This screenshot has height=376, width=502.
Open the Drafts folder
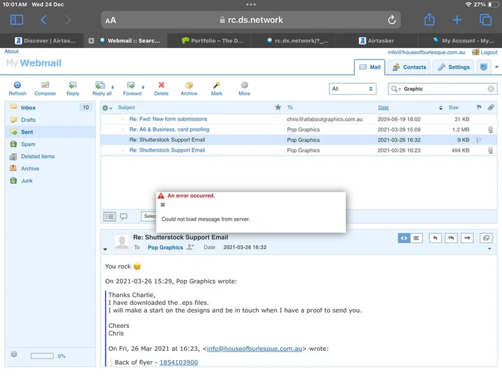pos(50,120)
